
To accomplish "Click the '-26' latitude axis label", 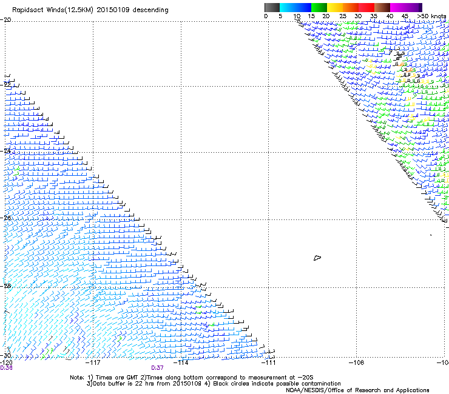I will point(5,218).
